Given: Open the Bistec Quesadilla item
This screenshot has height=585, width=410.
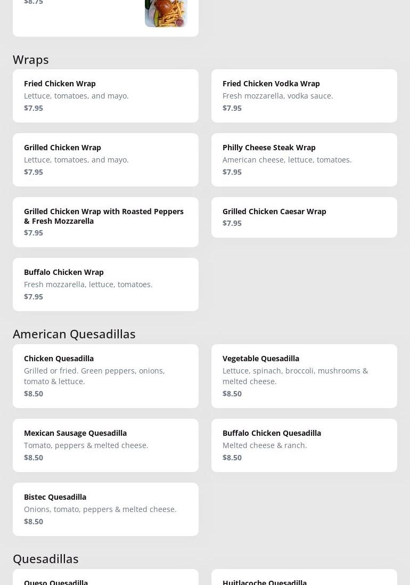Looking at the screenshot, I should tap(105, 509).
